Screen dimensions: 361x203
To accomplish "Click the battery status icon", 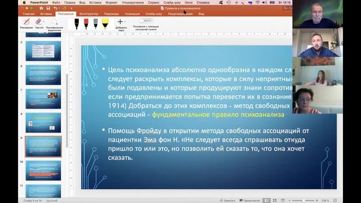I will click(272, 2).
